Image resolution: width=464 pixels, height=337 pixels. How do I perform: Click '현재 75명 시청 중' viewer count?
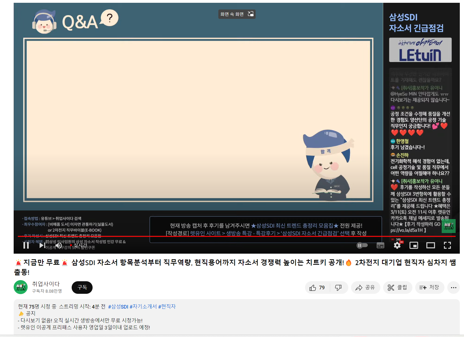37,307
